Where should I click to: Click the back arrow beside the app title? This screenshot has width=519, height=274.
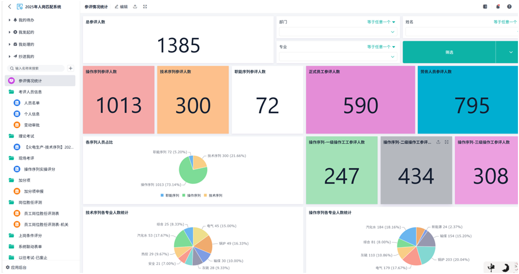pos(9,7)
